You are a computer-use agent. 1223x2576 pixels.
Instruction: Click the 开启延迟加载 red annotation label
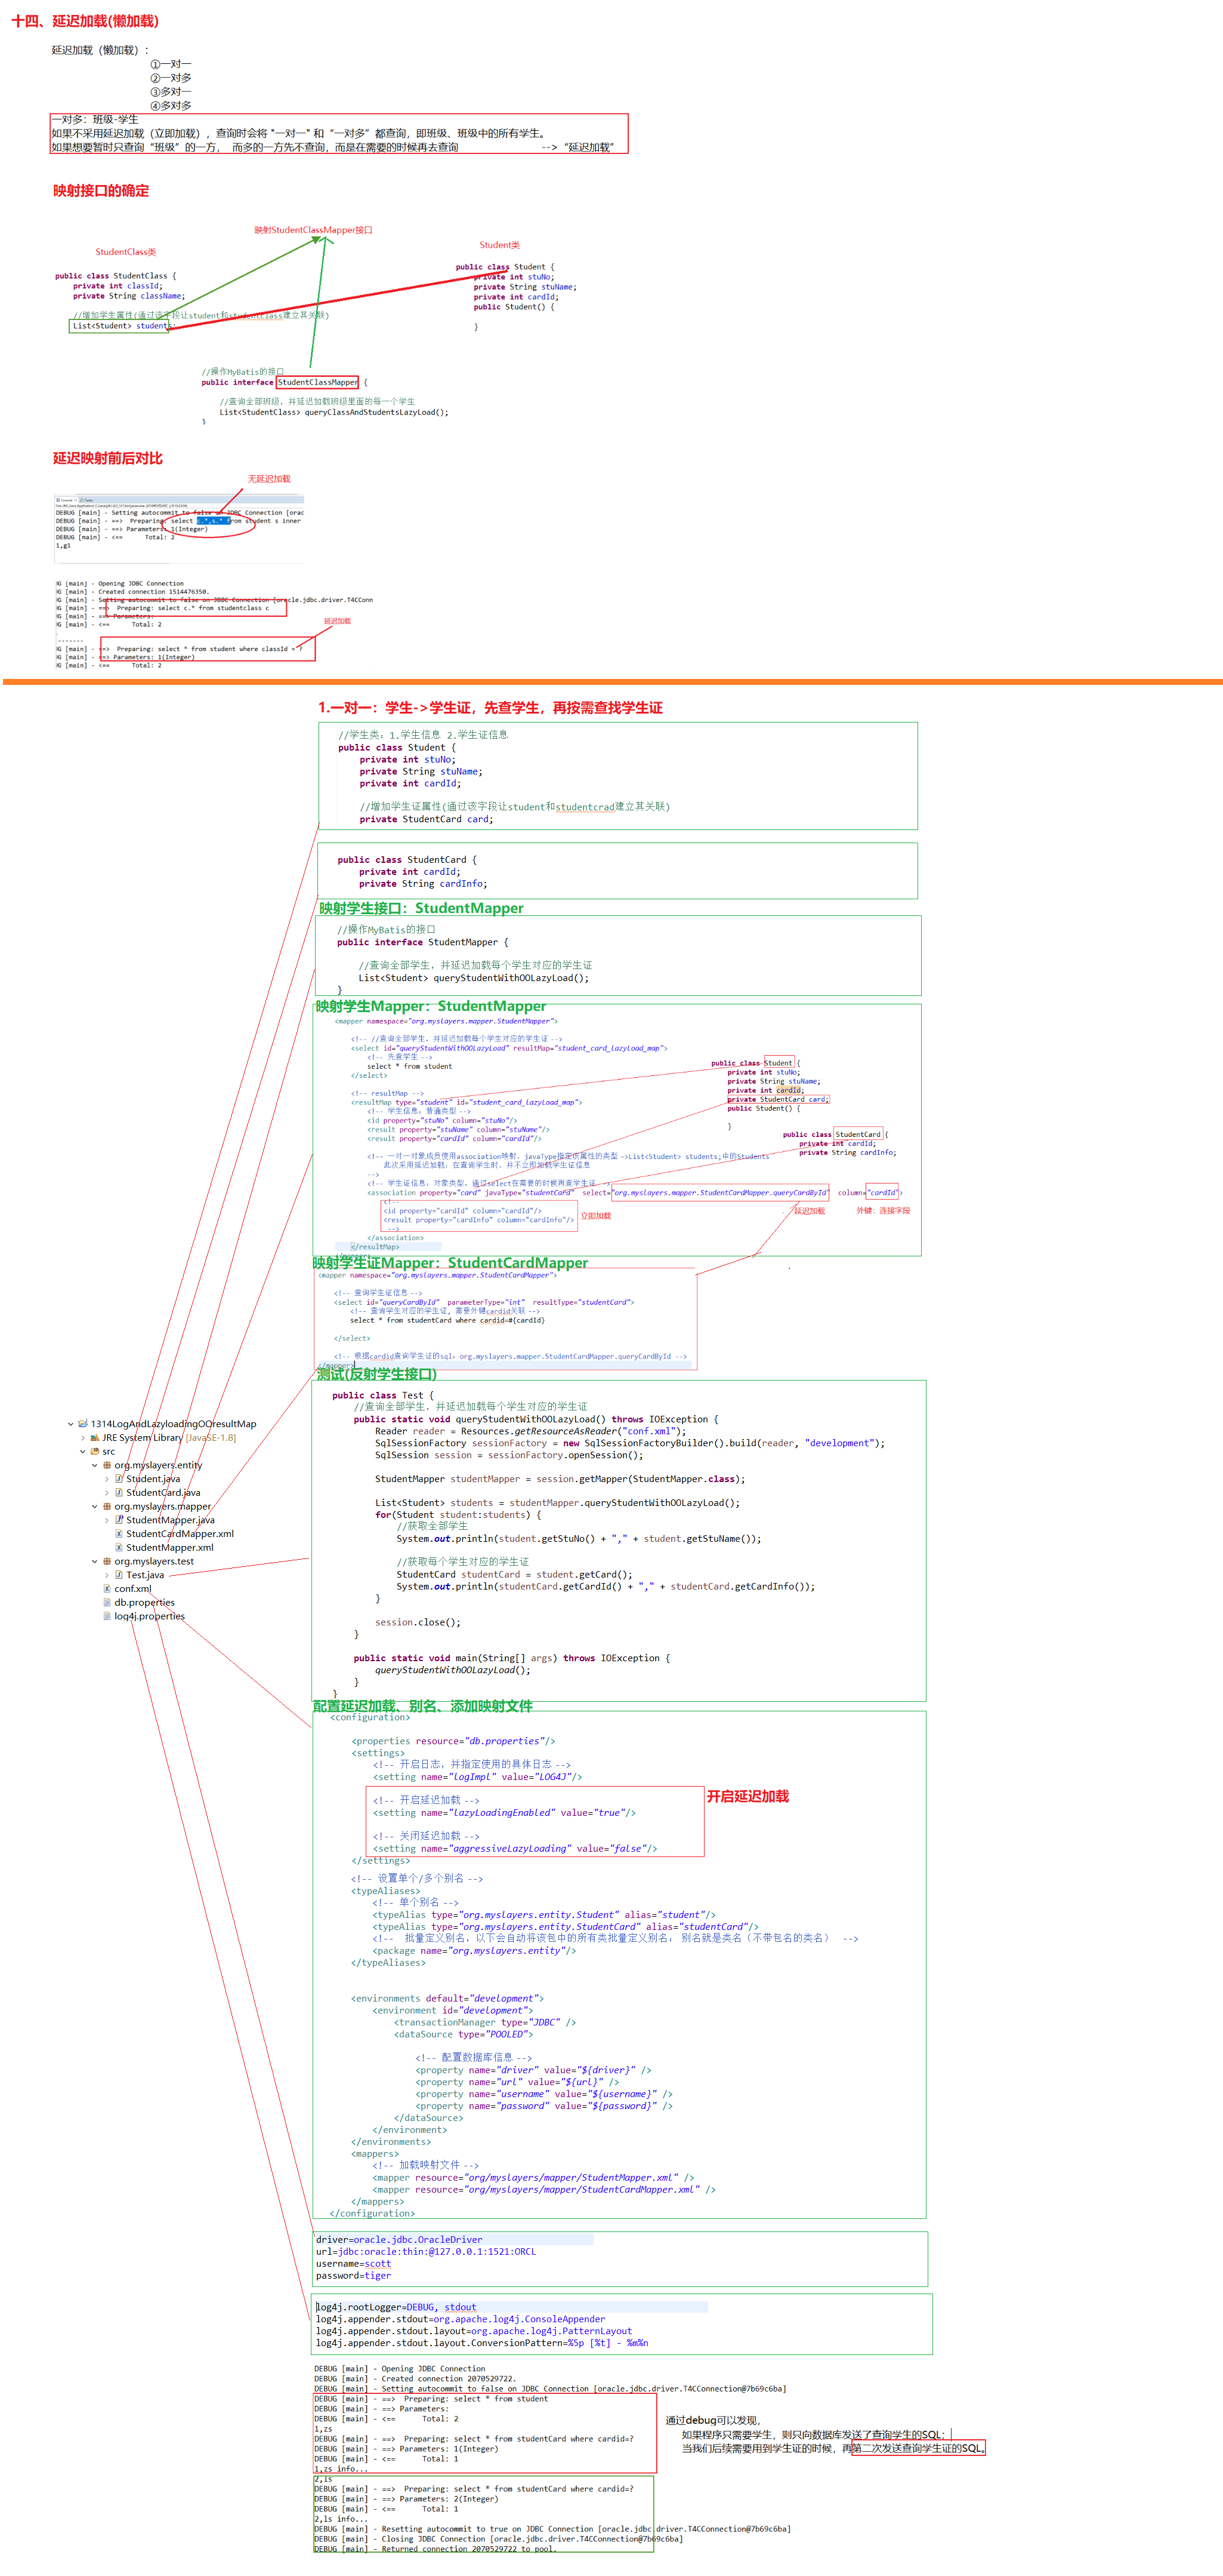748,1797
